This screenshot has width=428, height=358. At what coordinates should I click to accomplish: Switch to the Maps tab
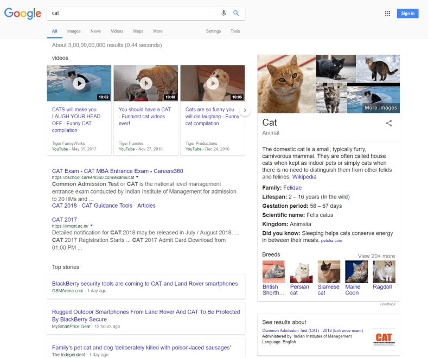pos(138,31)
